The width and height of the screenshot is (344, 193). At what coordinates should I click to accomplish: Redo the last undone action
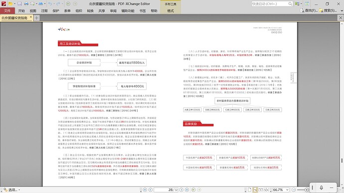coord(58,3)
